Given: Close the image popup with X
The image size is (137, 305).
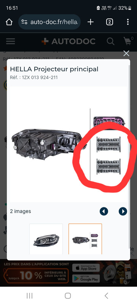Looking at the screenshot, I should tap(126, 53).
